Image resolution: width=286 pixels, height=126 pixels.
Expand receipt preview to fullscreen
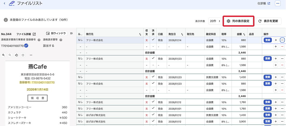coord(23,55)
